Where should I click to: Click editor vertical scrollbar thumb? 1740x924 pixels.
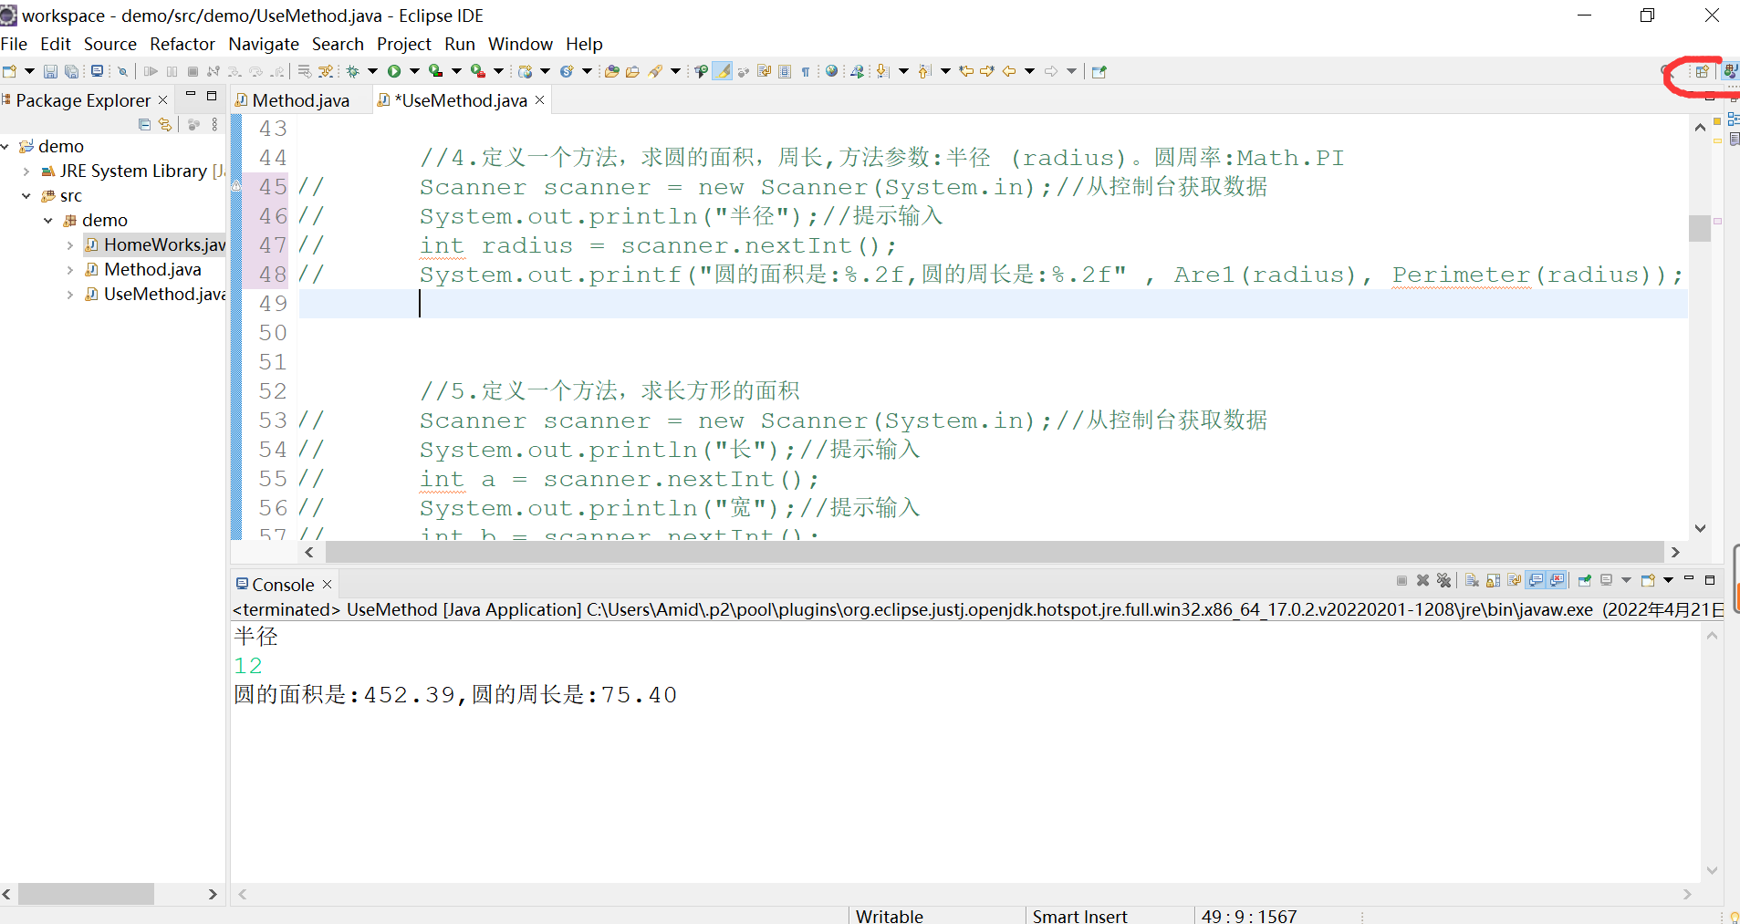tap(1700, 228)
